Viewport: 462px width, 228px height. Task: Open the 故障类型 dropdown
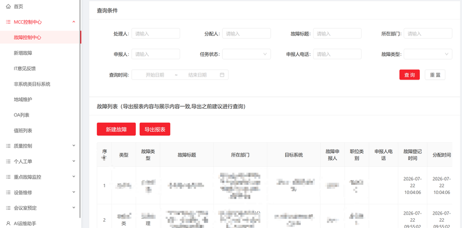(x=428, y=54)
